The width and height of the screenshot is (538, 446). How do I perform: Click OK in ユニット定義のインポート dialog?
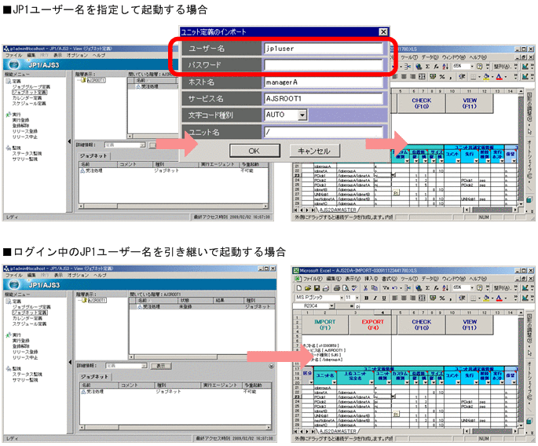pos(254,151)
